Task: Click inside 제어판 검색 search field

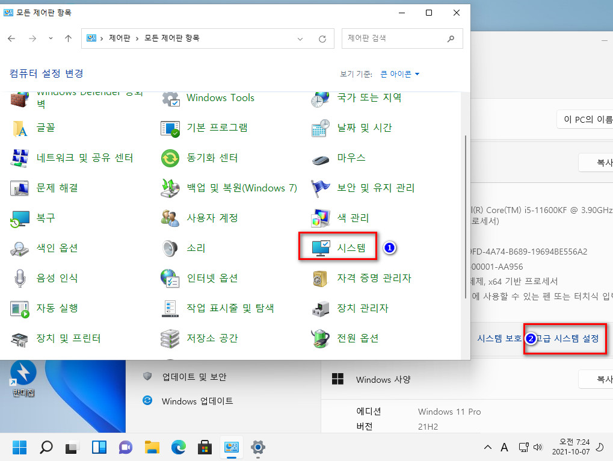Action: coord(395,39)
